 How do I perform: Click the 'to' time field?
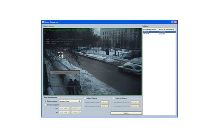coord(76,112)
